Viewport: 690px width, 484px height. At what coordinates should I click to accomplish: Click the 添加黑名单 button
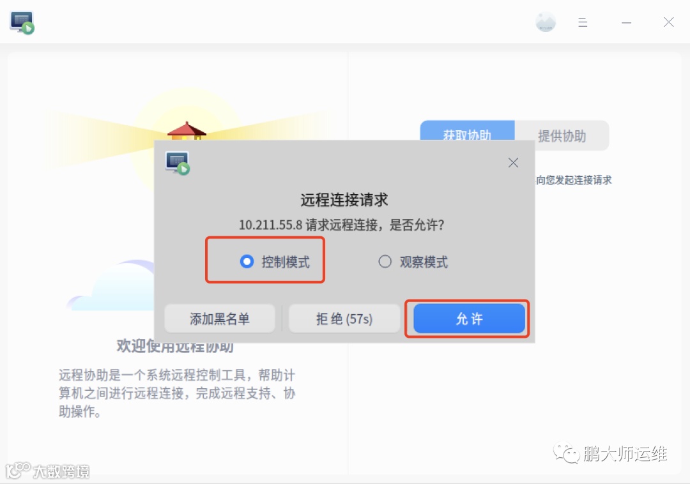tap(220, 319)
